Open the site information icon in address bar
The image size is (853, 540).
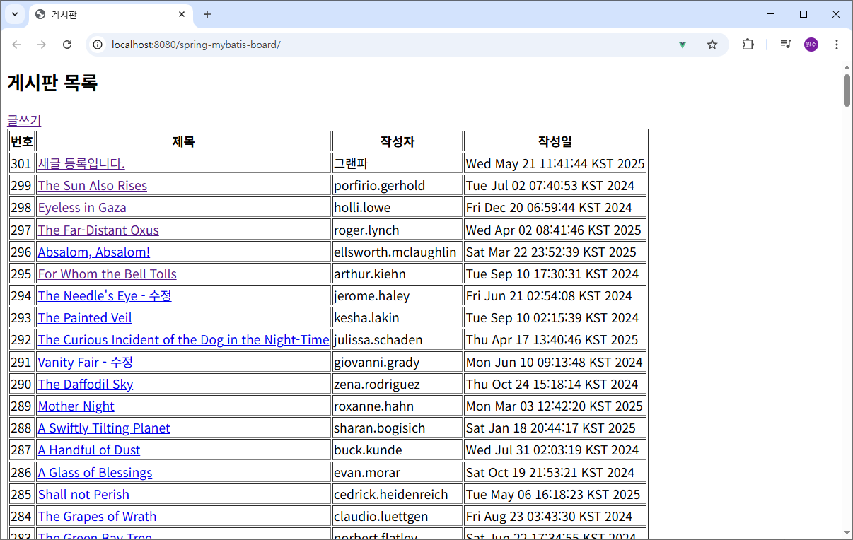[x=96, y=44]
